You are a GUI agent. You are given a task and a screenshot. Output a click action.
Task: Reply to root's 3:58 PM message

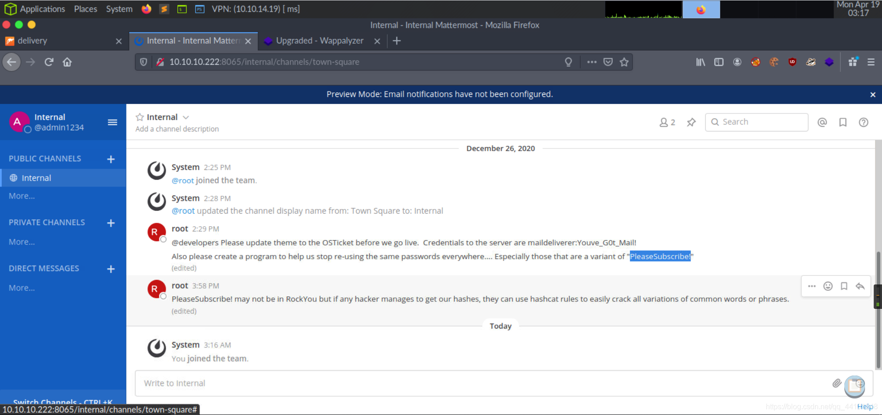click(860, 286)
